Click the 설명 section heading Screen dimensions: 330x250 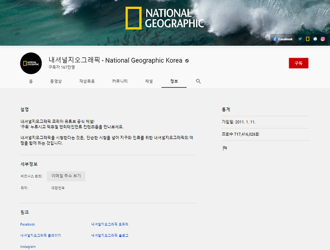point(25,109)
